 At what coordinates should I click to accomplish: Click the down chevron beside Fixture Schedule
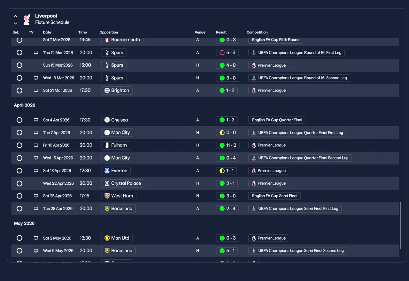point(15,23)
